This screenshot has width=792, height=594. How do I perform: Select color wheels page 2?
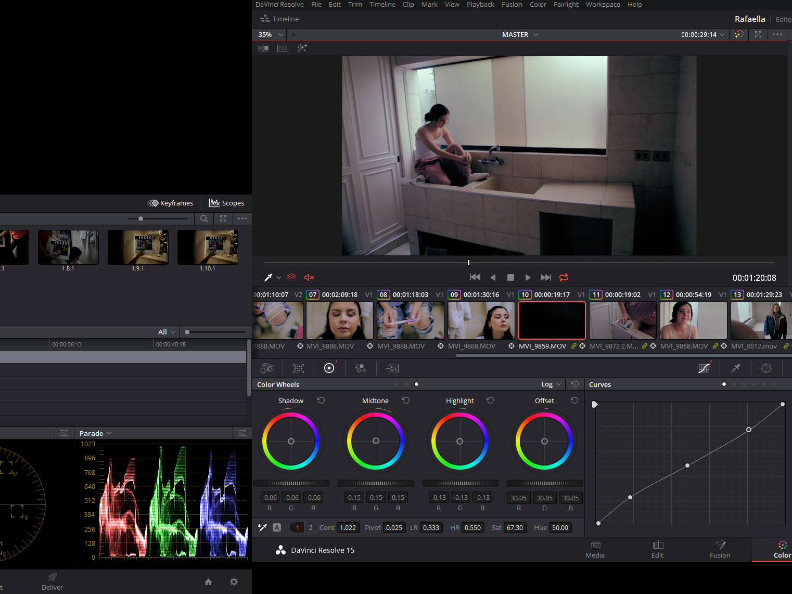point(311,527)
